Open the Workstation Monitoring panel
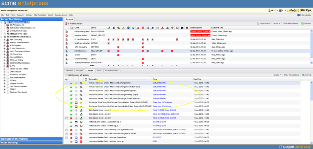313x149 pixels. (x=31, y=139)
